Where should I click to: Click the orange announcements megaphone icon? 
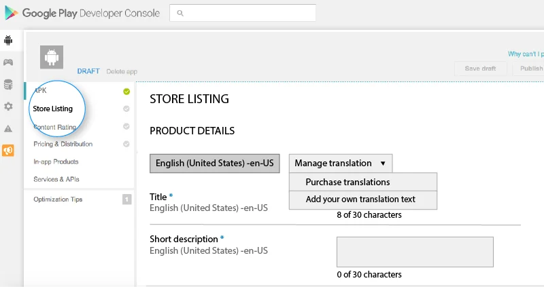tap(8, 150)
